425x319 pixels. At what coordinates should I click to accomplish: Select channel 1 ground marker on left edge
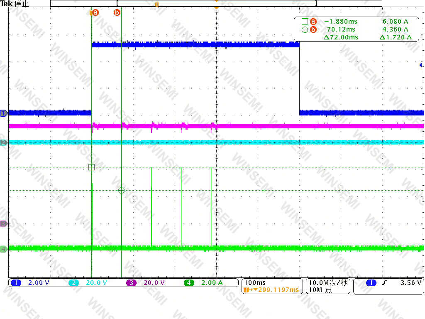click(x=4, y=113)
